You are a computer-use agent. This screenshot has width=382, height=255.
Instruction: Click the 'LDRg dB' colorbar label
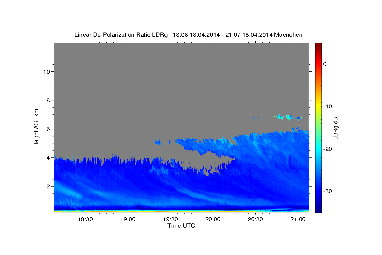click(x=335, y=128)
